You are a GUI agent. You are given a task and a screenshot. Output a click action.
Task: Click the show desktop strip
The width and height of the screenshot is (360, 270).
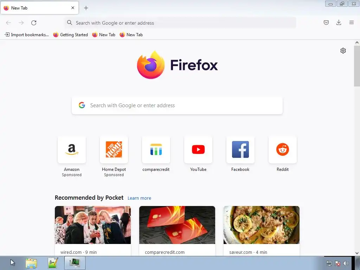(x=357, y=263)
